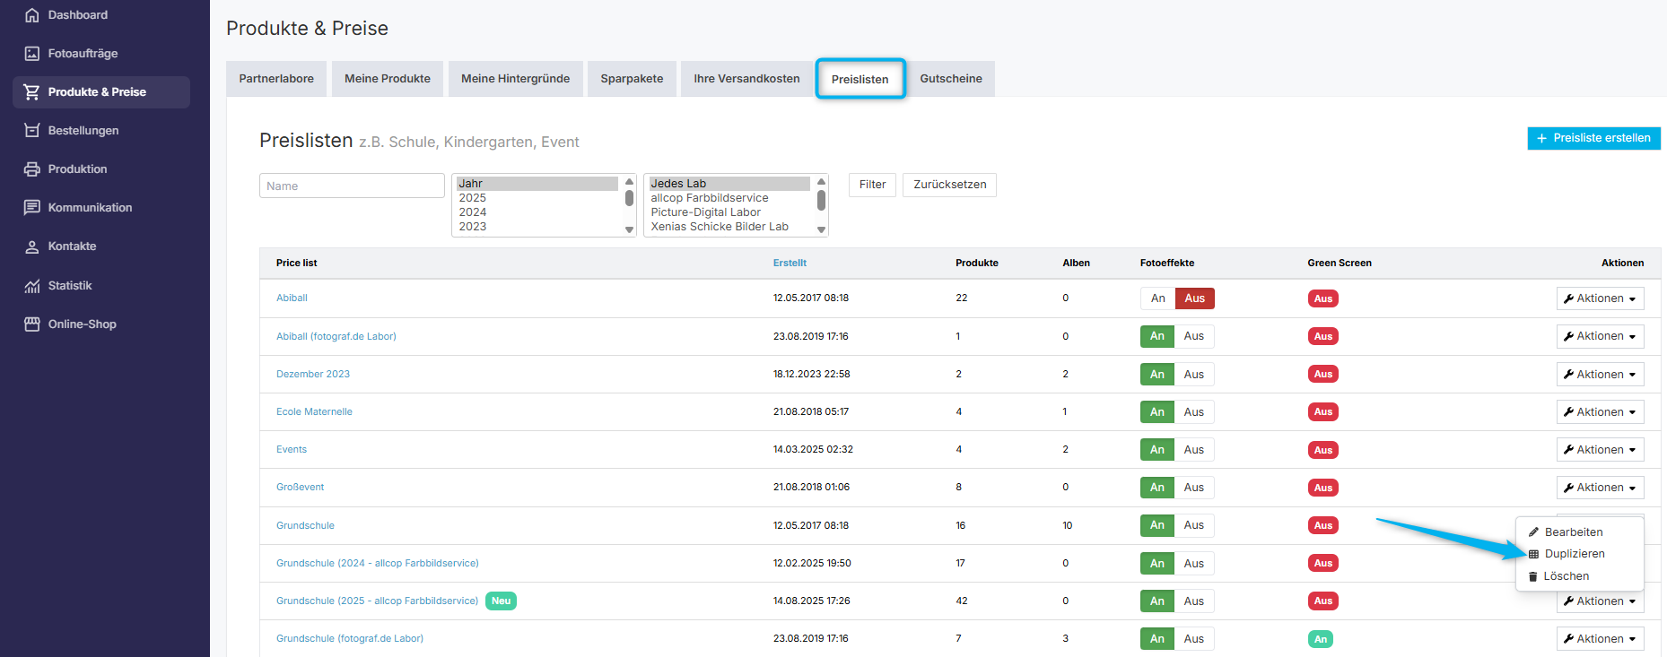
Task: Switch Fotoeffekte off for Grundschule row
Action: (x=1194, y=525)
